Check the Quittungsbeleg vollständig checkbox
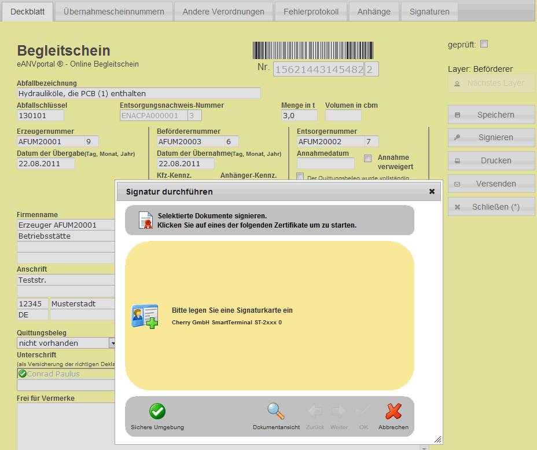The image size is (537, 450). click(x=300, y=177)
